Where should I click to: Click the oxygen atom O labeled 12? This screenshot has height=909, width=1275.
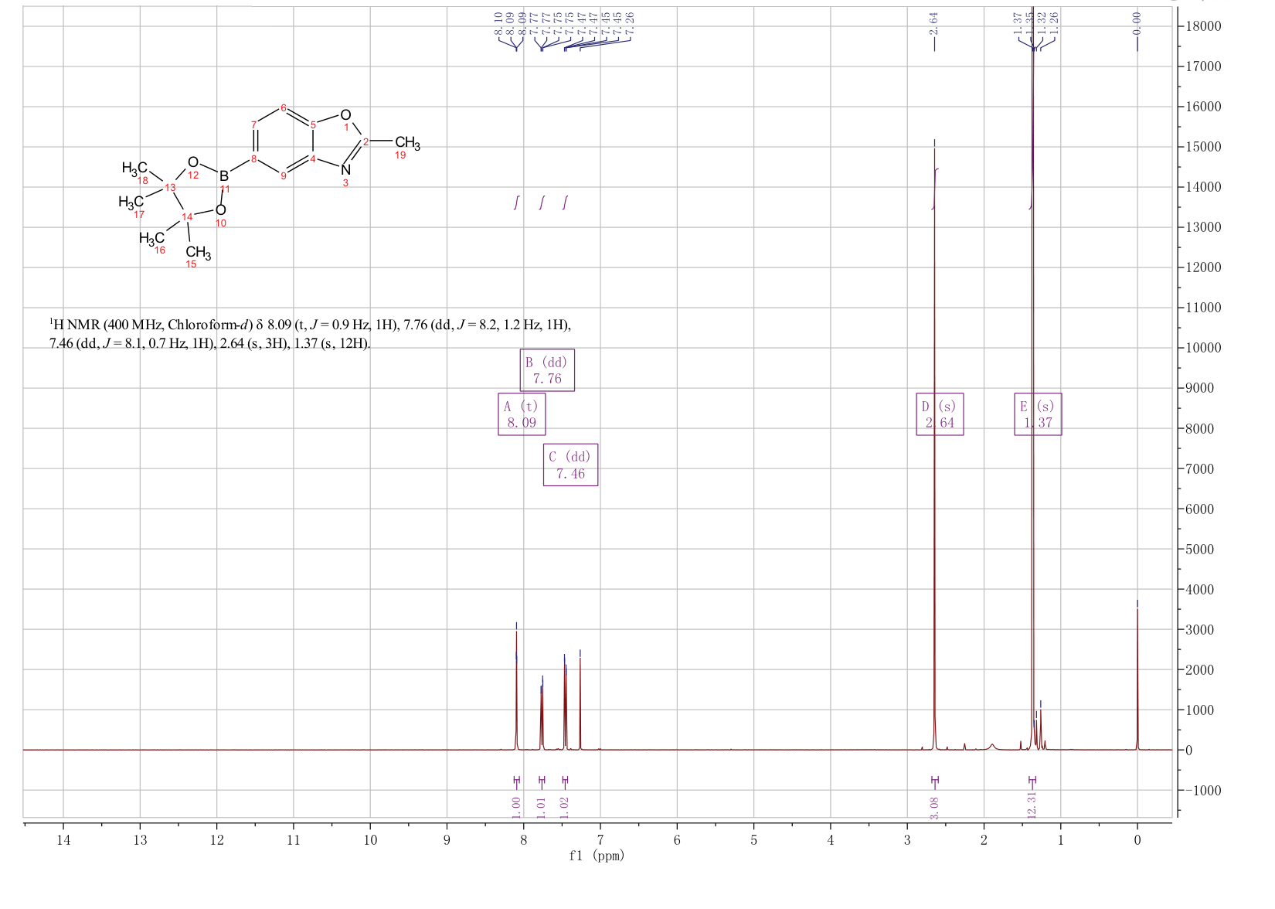pyautogui.click(x=193, y=162)
